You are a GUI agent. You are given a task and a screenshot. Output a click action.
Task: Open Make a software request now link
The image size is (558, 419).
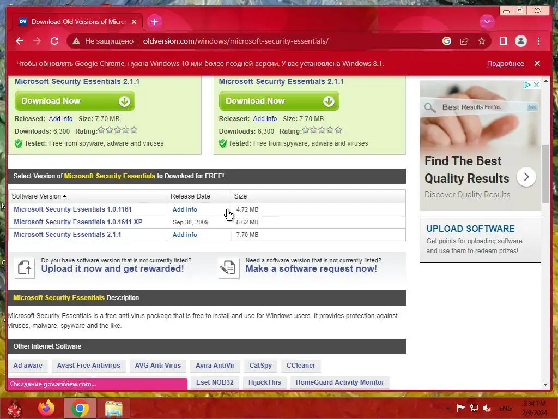coord(311,268)
